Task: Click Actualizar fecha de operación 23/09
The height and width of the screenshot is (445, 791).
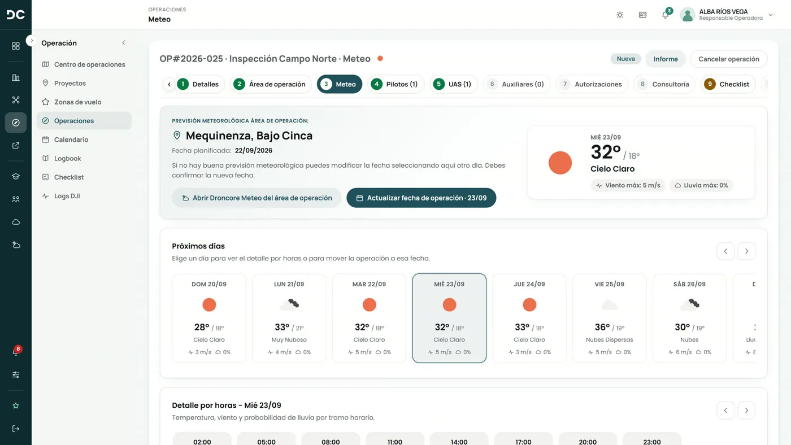Action: pos(421,198)
